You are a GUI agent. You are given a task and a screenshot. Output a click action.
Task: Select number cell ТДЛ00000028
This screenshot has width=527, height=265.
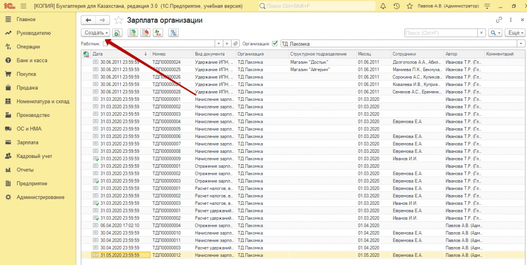coord(171,92)
